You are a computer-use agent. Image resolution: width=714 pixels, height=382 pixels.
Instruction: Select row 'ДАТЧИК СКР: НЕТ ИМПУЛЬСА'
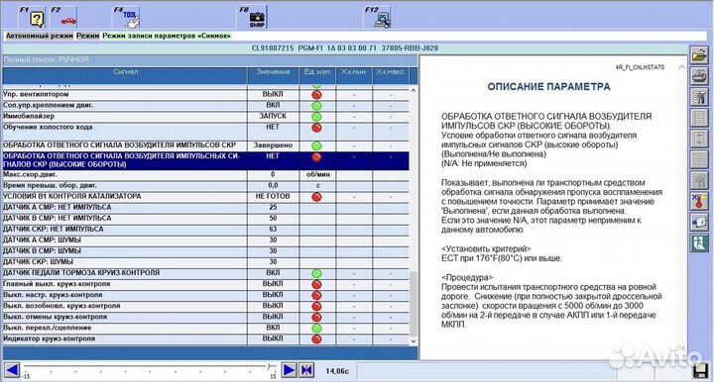tap(206, 230)
